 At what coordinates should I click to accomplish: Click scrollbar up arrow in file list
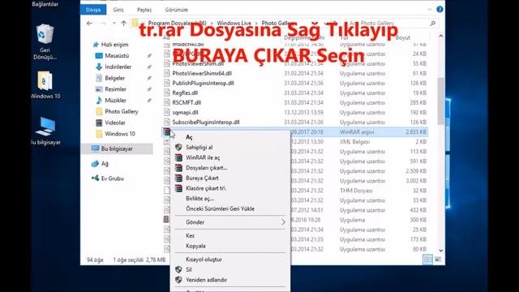(440, 36)
